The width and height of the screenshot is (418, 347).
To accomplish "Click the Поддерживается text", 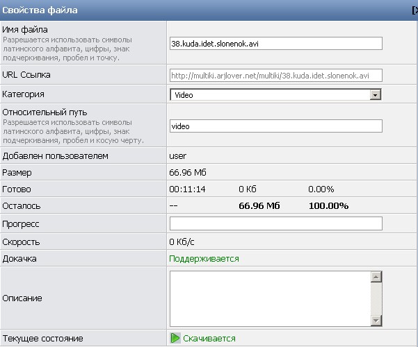I will point(204,259).
